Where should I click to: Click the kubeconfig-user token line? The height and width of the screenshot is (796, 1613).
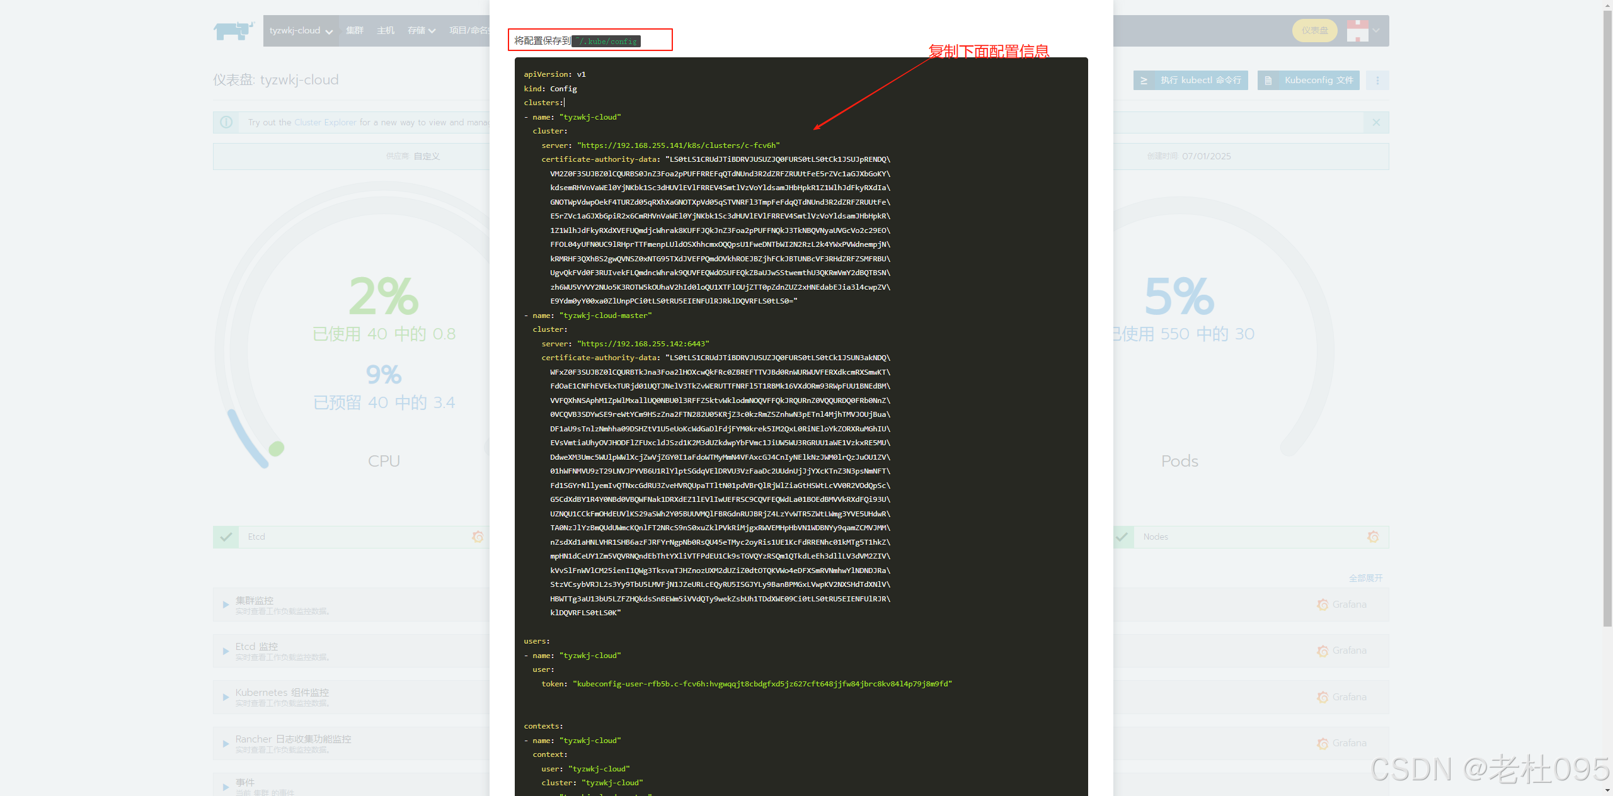747,684
